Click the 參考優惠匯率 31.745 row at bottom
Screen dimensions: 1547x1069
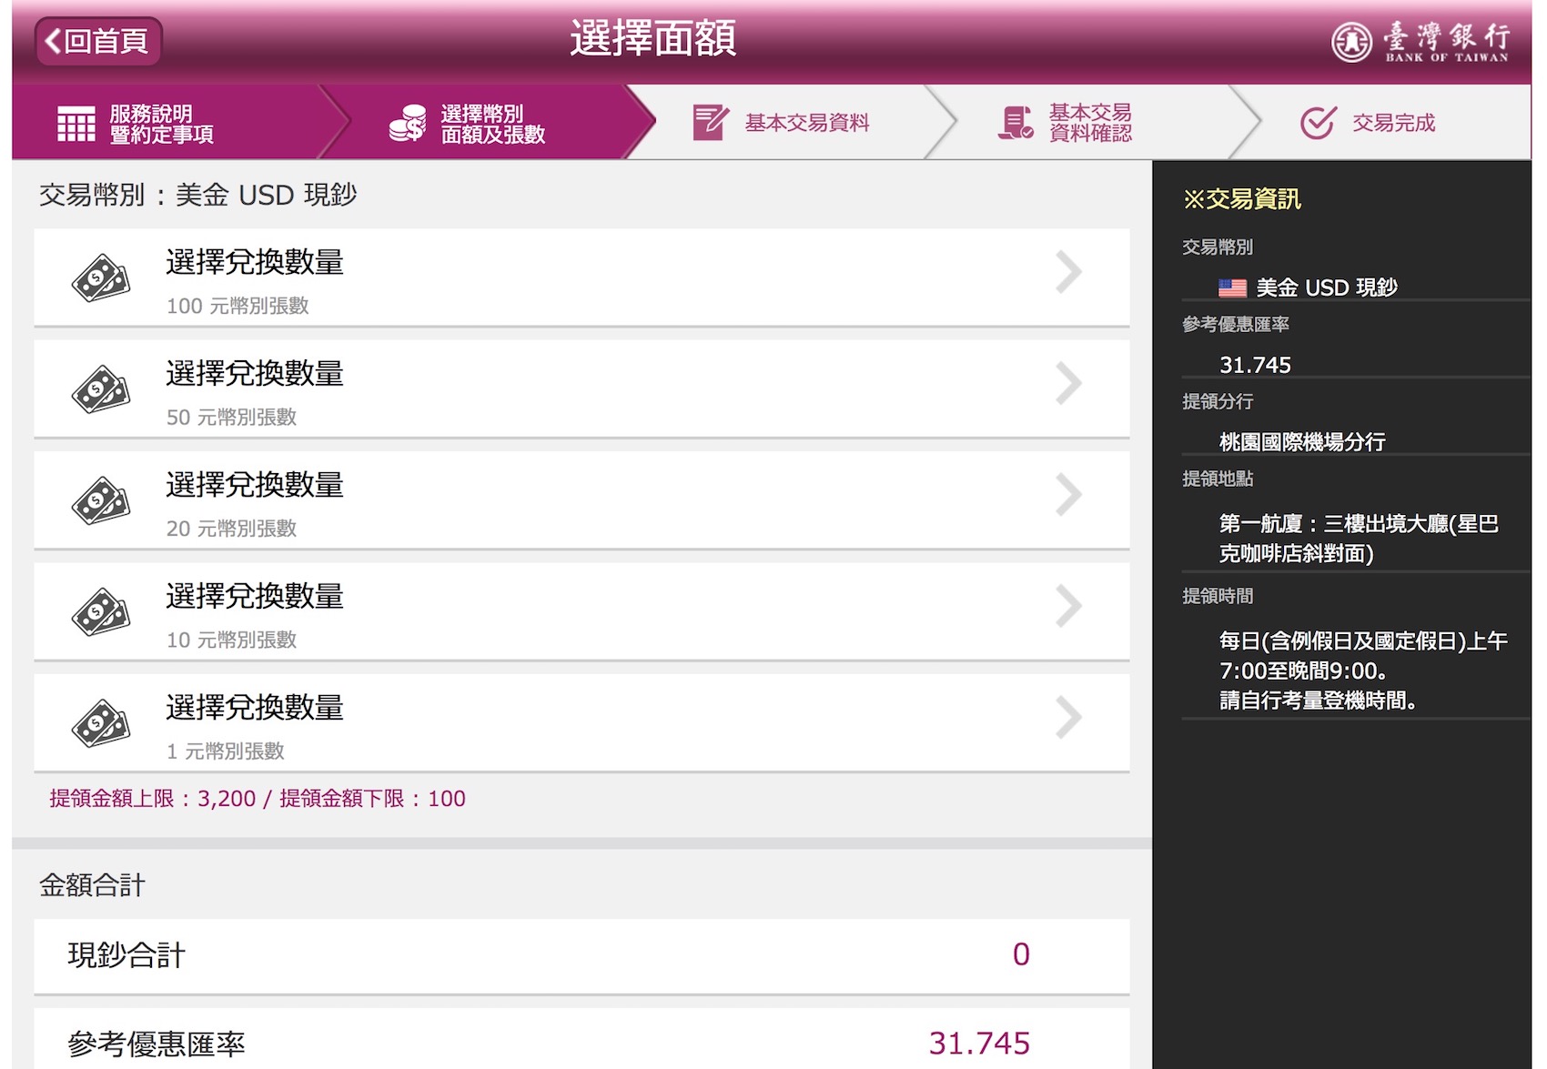(581, 1042)
